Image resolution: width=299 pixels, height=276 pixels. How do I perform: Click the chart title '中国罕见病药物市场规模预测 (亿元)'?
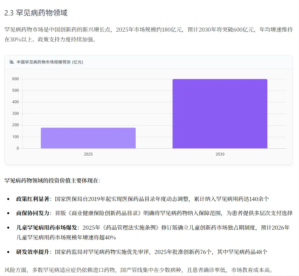pos(50,62)
